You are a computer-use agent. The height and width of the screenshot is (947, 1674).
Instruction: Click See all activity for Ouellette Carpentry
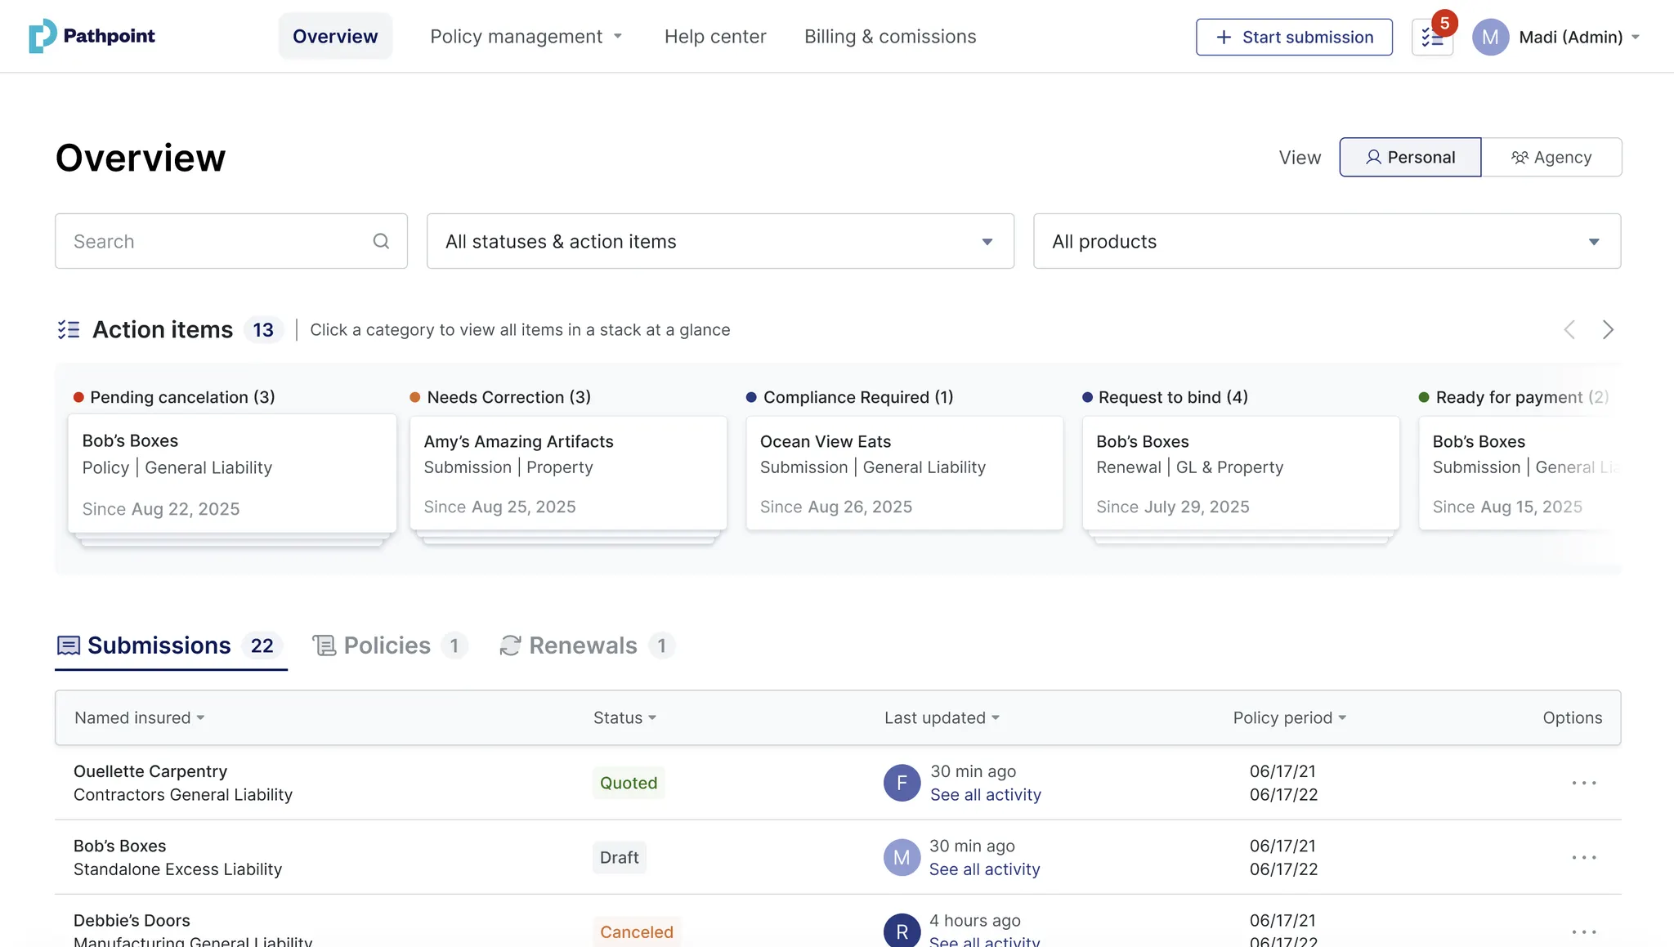(x=985, y=795)
